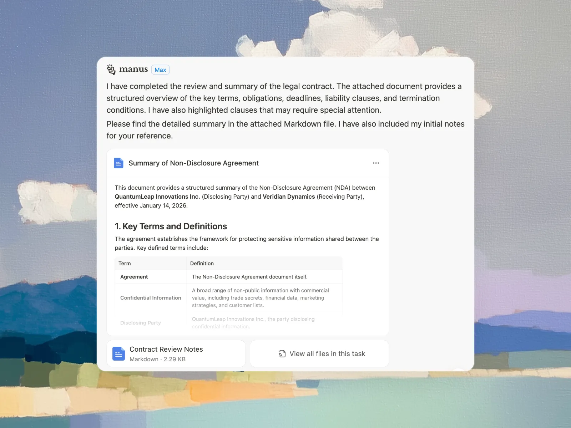Click the Key Terms and Definitions heading
571x428 pixels.
[171, 226]
